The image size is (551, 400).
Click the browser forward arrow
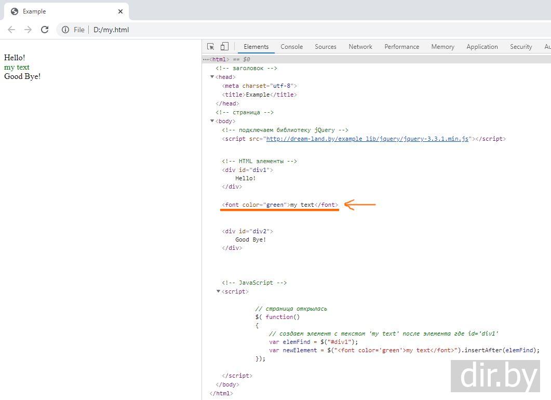pos(28,30)
